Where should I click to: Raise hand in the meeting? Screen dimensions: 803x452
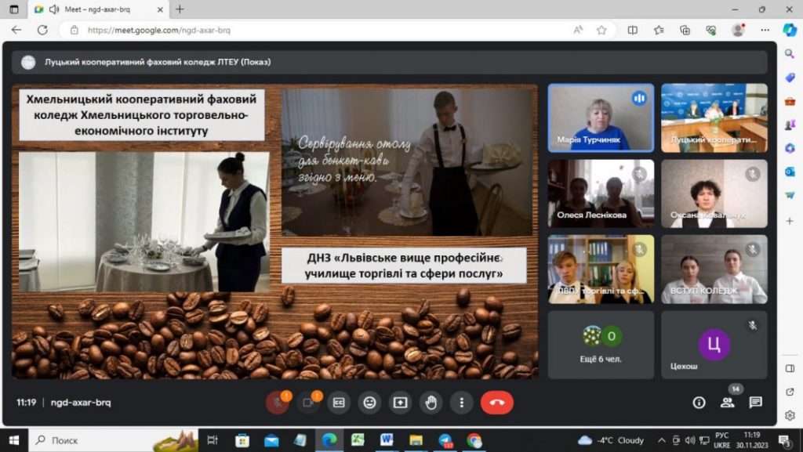pyautogui.click(x=431, y=402)
